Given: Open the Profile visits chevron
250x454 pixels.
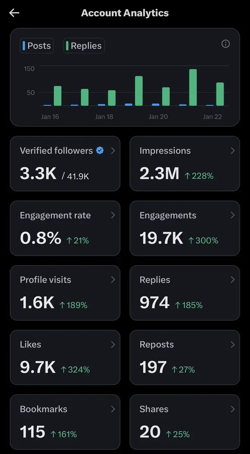Looking at the screenshot, I should click(x=112, y=279).
